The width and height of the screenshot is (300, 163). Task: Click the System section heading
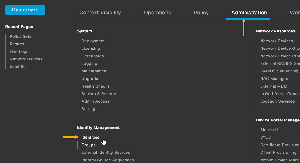tap(84, 31)
